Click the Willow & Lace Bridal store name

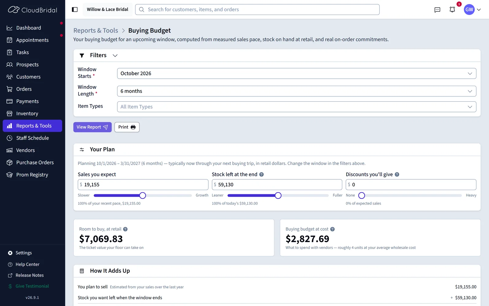pyautogui.click(x=108, y=9)
